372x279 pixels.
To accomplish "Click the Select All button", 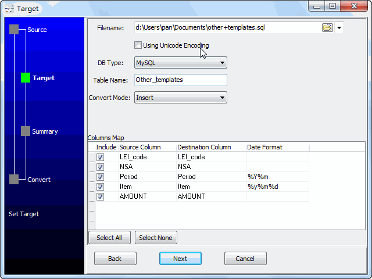I will point(109,238).
